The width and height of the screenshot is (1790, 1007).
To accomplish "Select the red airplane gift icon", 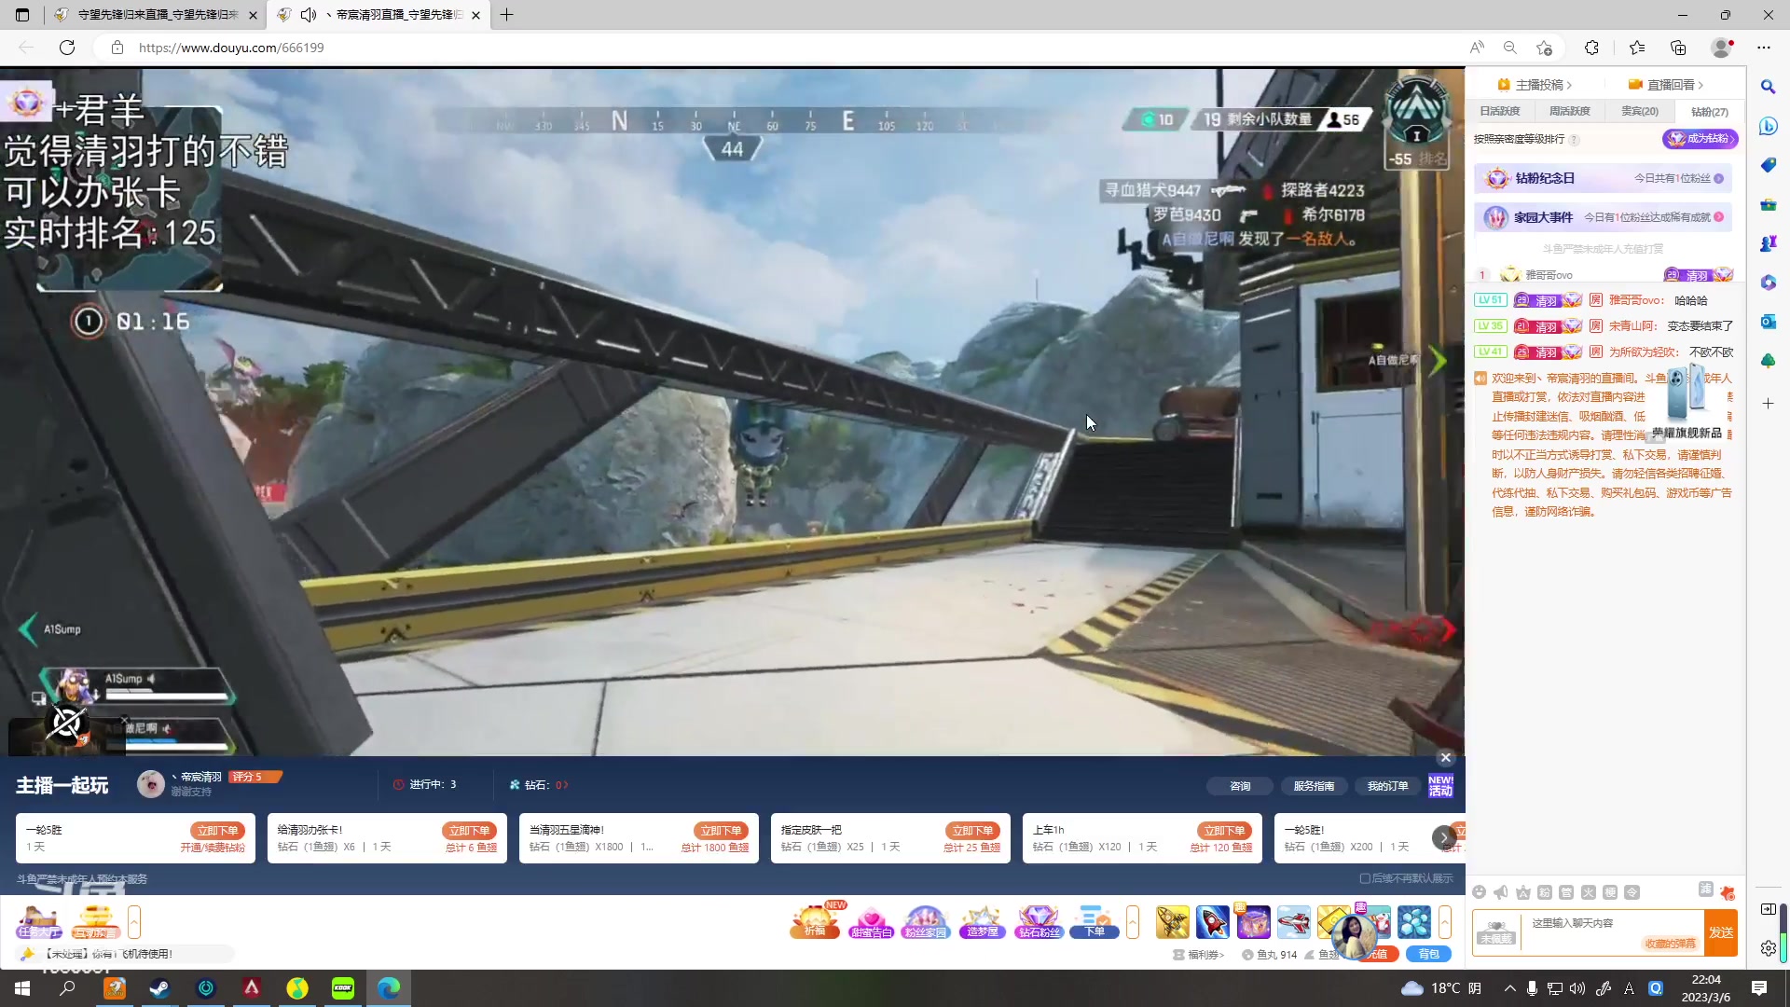I will pos(1294,922).
